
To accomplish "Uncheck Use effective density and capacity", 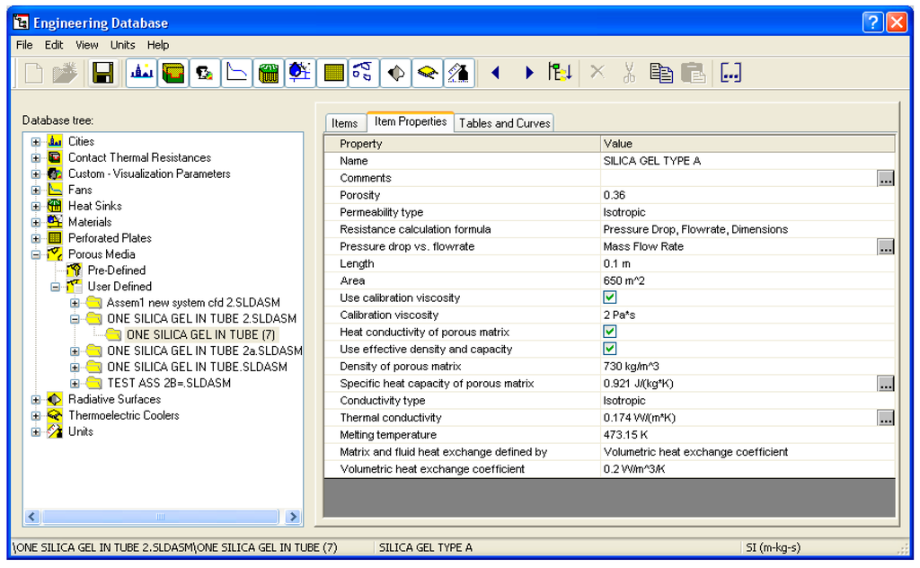I will 609,349.
